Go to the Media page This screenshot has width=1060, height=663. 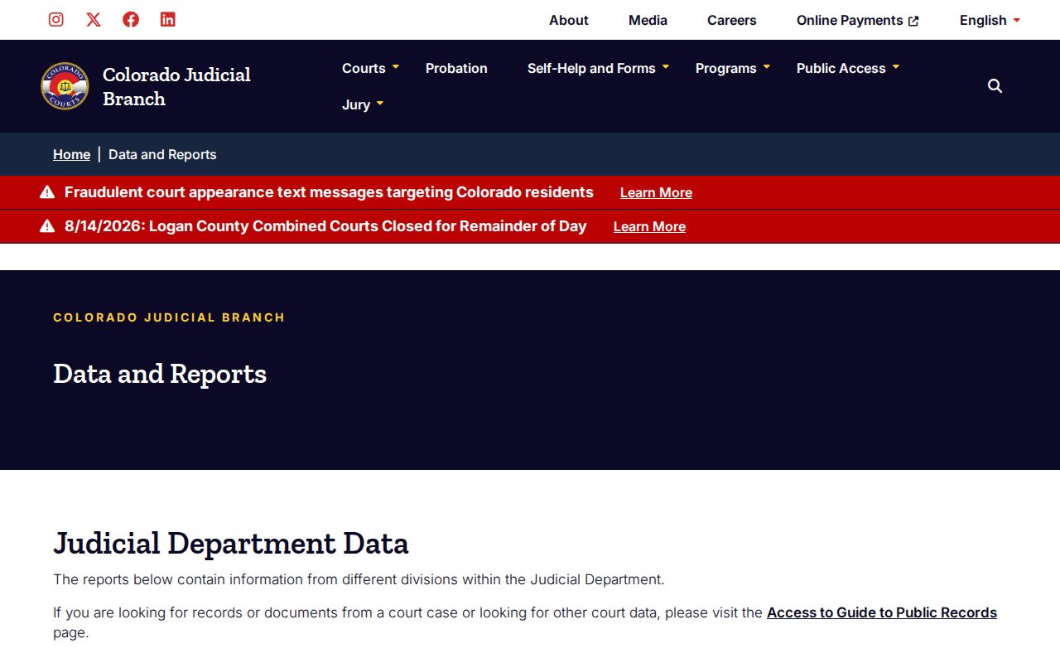648,20
